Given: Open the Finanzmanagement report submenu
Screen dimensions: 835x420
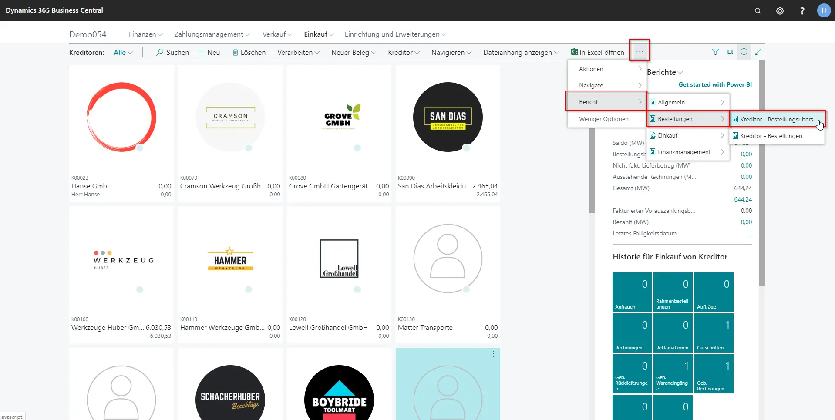Looking at the screenshot, I should (x=688, y=152).
